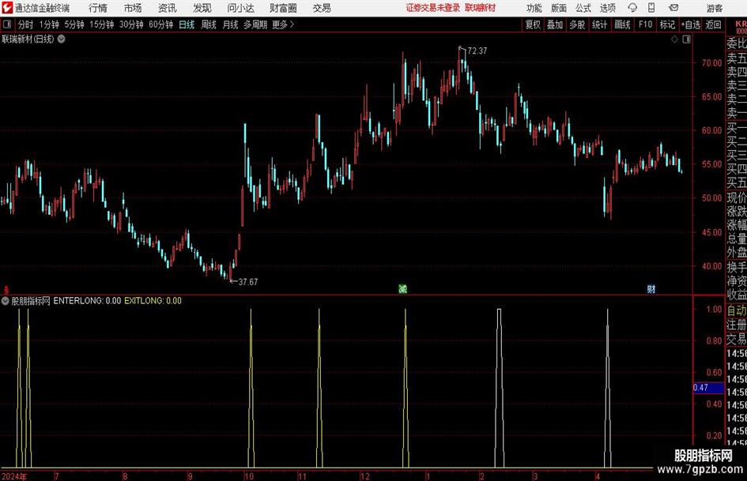This screenshot has height=481, width=747.
Task: Click the 统计 statistics button
Action: 599,24
